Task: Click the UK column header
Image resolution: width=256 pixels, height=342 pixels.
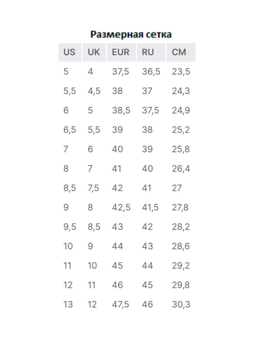Action: point(94,52)
